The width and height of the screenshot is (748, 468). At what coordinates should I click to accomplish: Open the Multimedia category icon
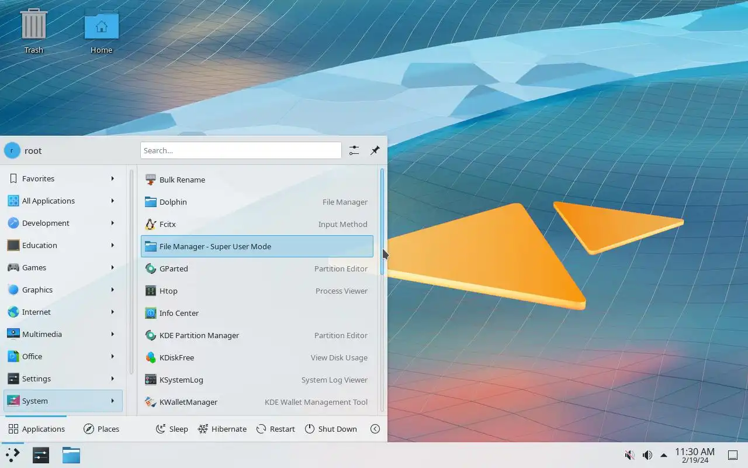13,334
